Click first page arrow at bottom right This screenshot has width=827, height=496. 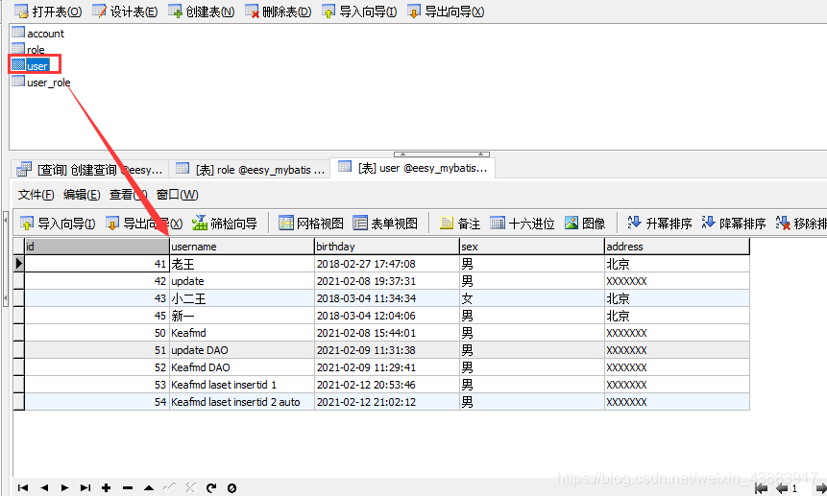[761, 488]
